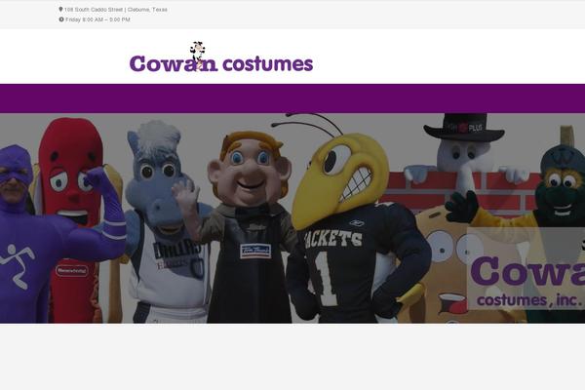
Task: Click the location pin icon
Action: click(x=60, y=10)
